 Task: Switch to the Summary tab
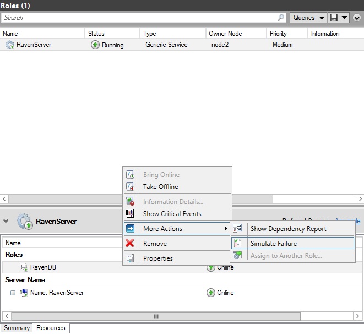(17, 328)
